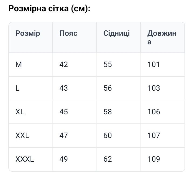Select length value 109
This screenshot has height=188, width=194.
[154, 159]
